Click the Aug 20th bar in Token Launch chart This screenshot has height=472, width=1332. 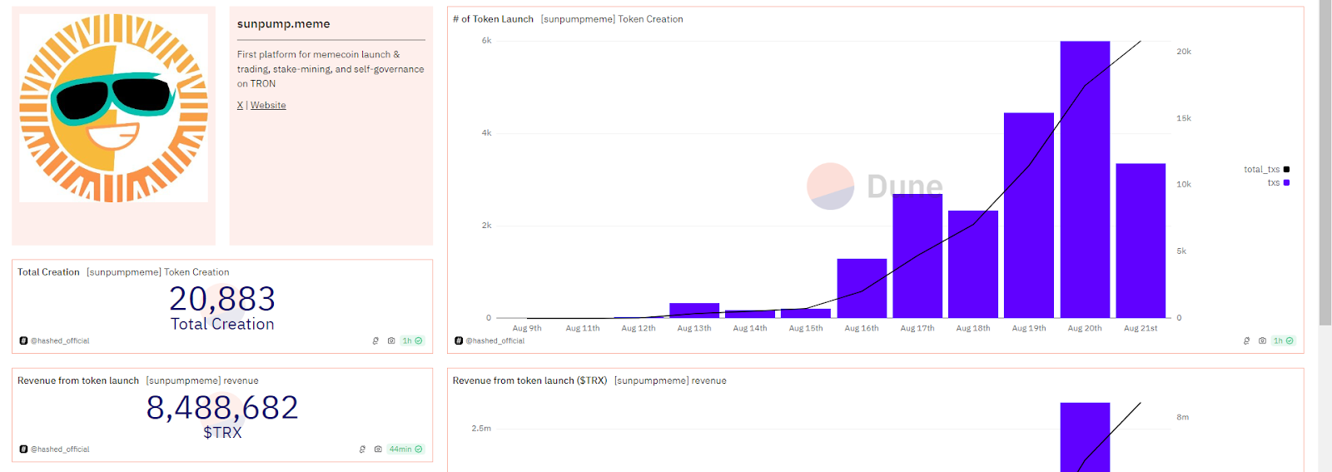[x=1085, y=179]
